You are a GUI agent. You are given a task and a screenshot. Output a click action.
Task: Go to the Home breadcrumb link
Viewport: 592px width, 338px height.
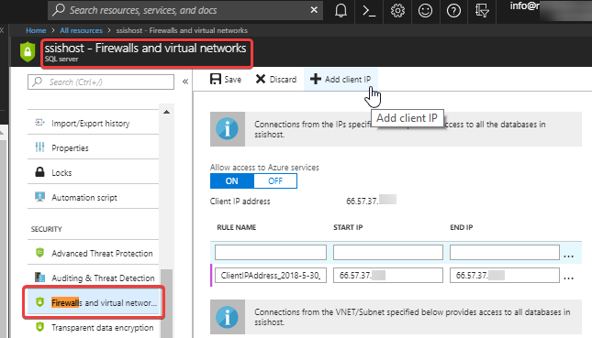[36, 30]
